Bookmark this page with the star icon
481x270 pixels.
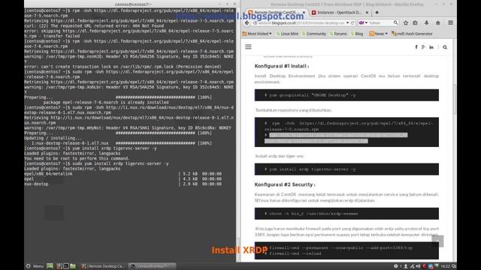pos(406,23)
